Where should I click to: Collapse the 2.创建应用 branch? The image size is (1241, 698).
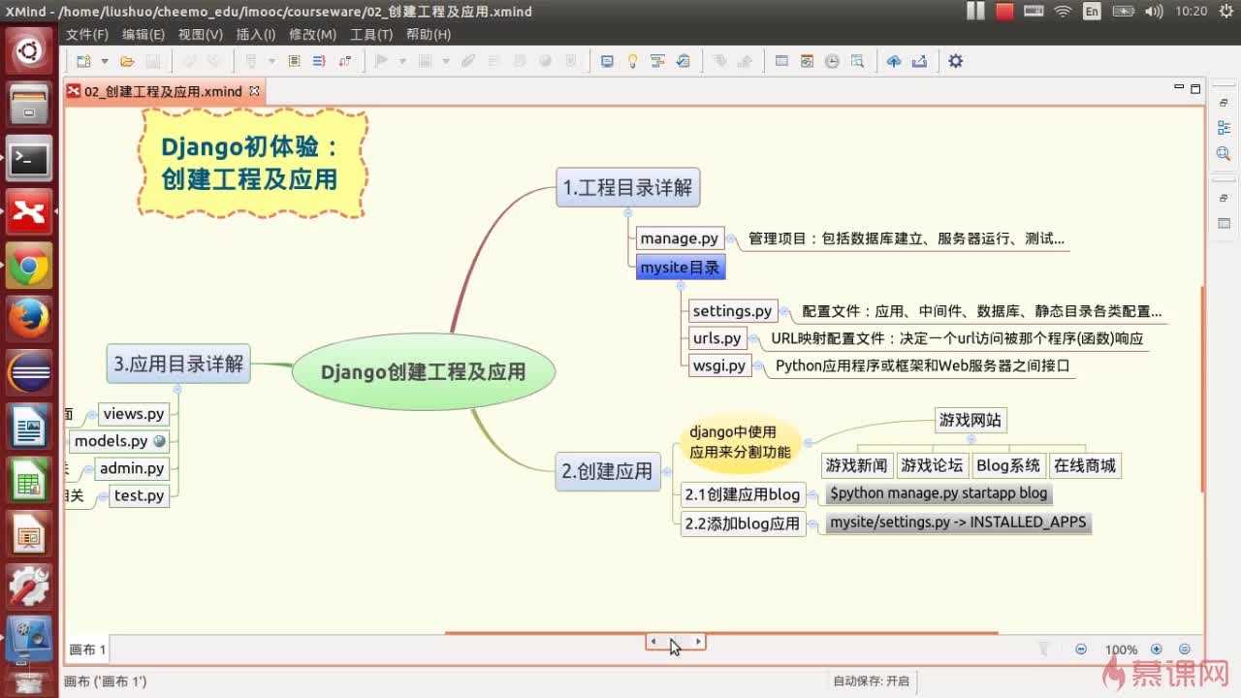point(668,472)
